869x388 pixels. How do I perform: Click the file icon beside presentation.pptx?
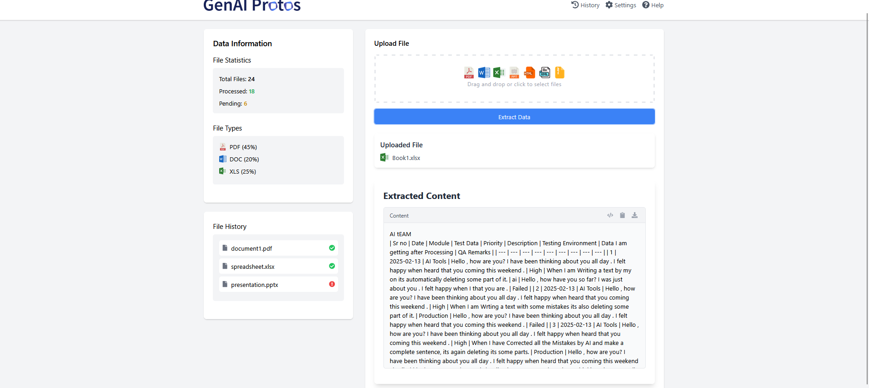[225, 284]
